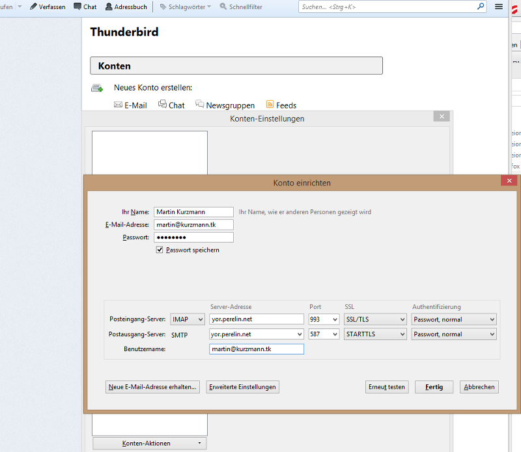Image resolution: width=521 pixels, height=452 pixels.
Task: Click the Verfassen pencil icon
Action: (33, 7)
